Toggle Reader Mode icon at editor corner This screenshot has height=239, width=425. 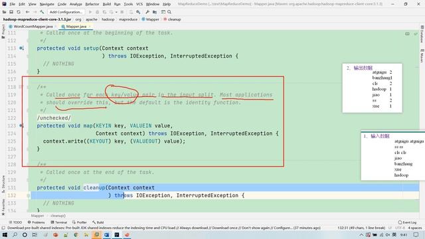[407, 34]
